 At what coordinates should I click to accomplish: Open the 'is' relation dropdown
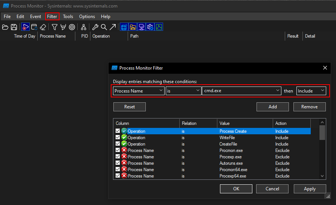[x=183, y=91]
